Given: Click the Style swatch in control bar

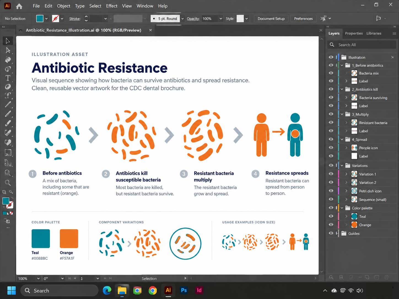Looking at the screenshot, I should tap(240, 18).
